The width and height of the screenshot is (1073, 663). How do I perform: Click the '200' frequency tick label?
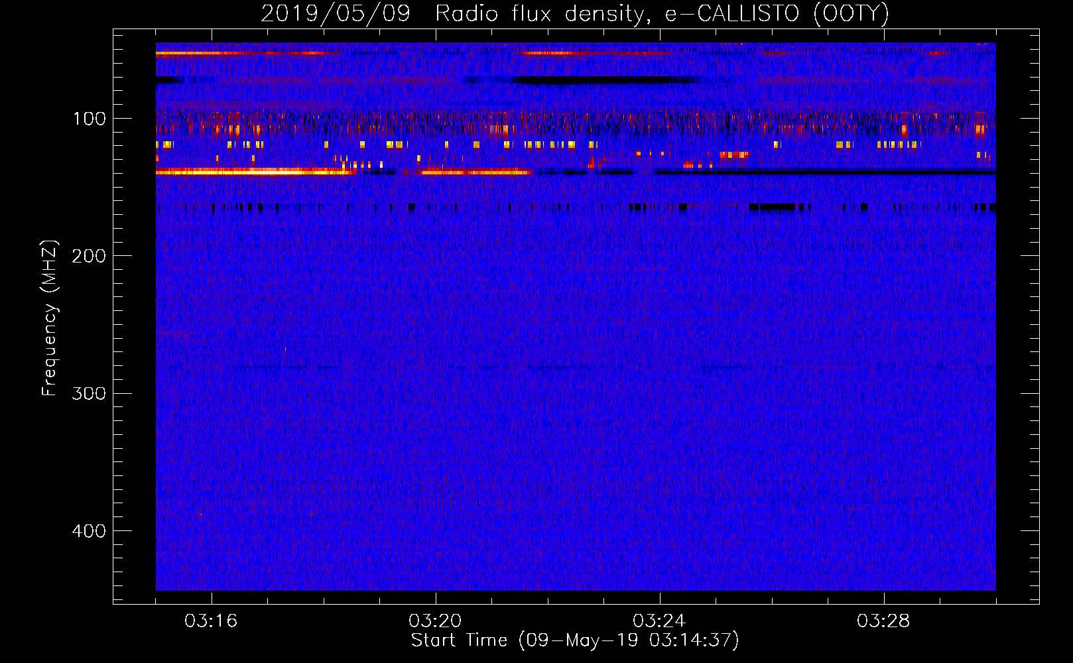(x=90, y=256)
